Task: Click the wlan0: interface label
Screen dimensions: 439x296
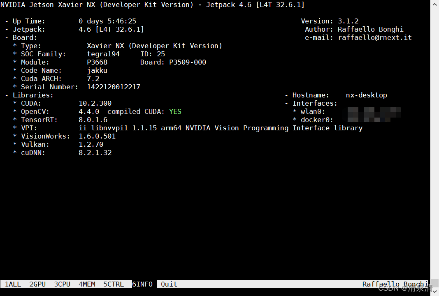Action: (x=313, y=112)
